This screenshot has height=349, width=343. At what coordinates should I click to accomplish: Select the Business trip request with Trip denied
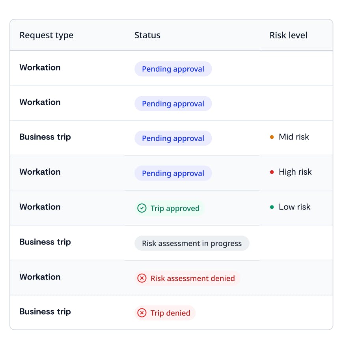pos(45,312)
